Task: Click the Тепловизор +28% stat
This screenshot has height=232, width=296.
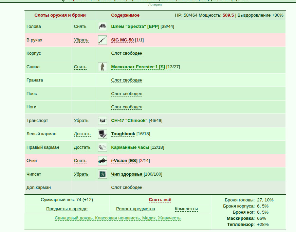Action: click(x=248, y=225)
